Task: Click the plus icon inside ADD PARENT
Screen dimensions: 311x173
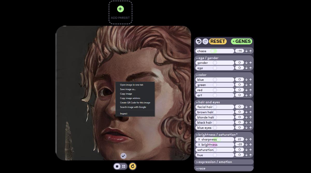Action: click(120, 9)
